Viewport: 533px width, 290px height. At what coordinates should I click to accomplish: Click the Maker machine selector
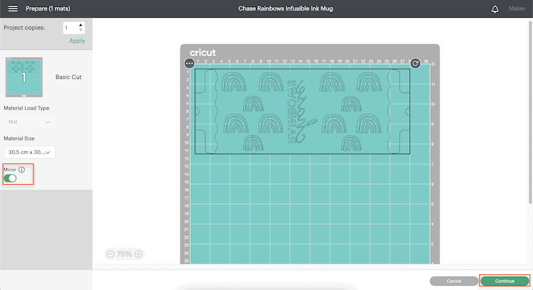(517, 9)
